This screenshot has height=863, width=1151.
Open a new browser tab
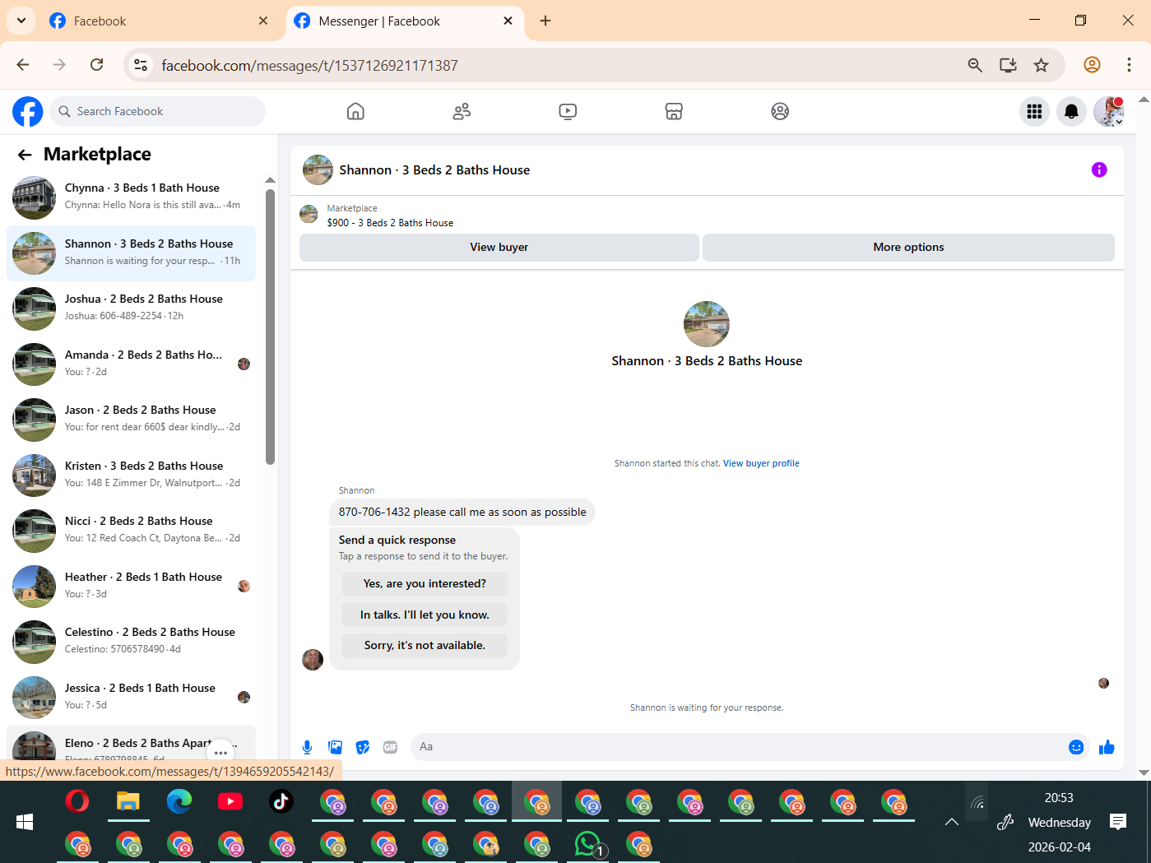pyautogui.click(x=545, y=21)
